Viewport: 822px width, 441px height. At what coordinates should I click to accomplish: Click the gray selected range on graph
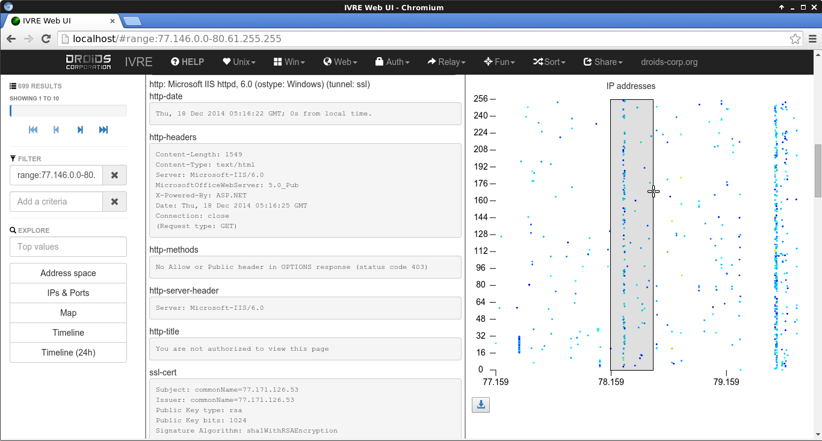631,235
